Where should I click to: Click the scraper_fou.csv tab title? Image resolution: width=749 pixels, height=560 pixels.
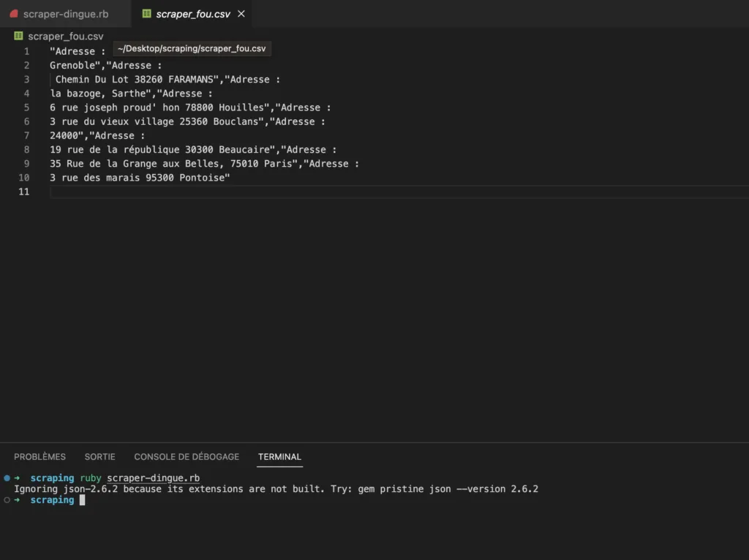[193, 14]
